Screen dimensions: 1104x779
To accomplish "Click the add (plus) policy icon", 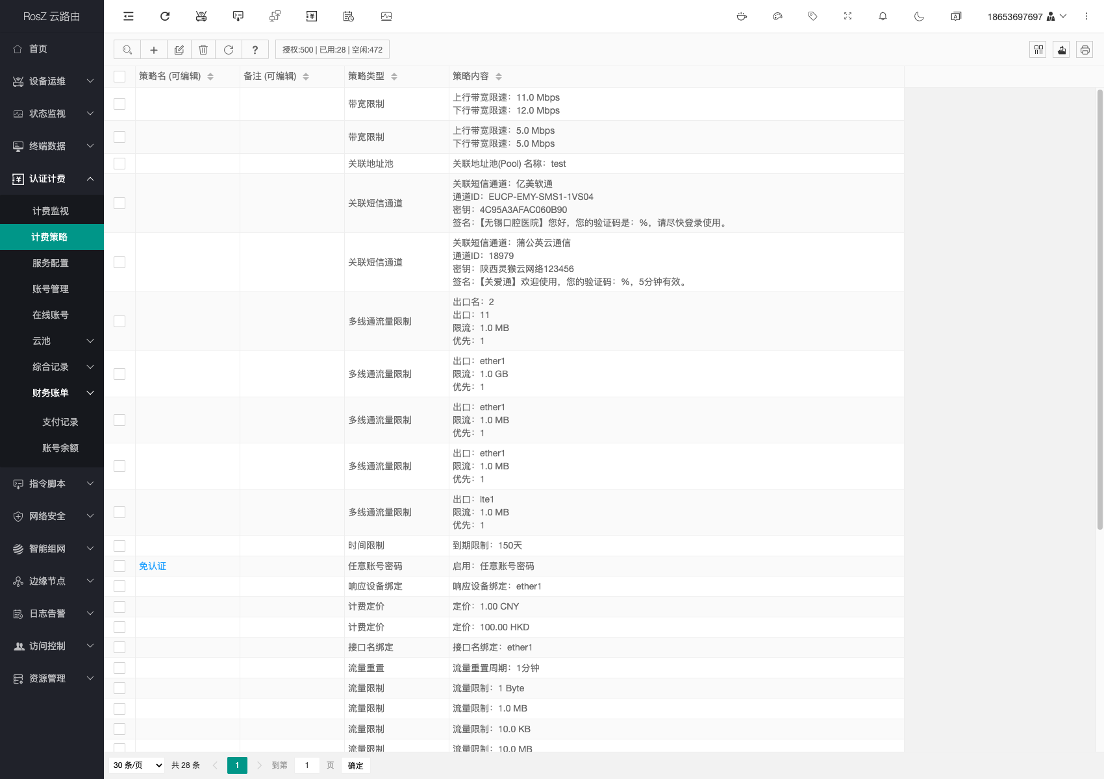I will 154,50.
